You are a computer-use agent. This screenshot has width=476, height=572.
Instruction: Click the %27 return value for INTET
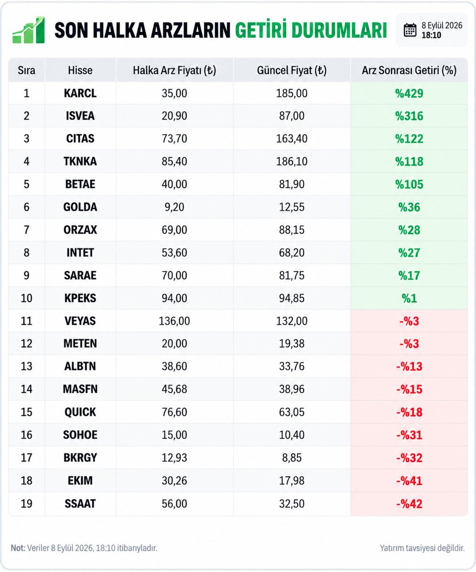(x=409, y=253)
